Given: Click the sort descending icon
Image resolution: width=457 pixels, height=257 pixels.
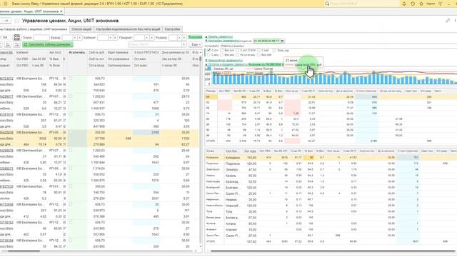Looking at the screenshot, I should 17,44.
